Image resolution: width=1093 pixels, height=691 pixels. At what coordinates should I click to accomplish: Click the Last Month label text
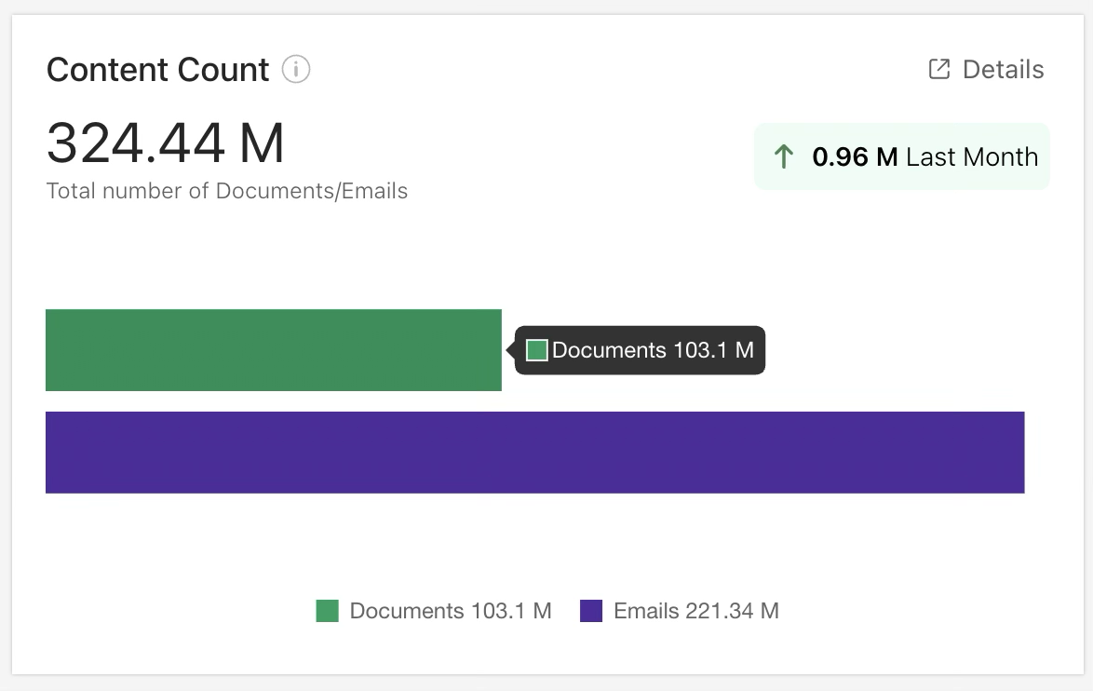tap(972, 156)
